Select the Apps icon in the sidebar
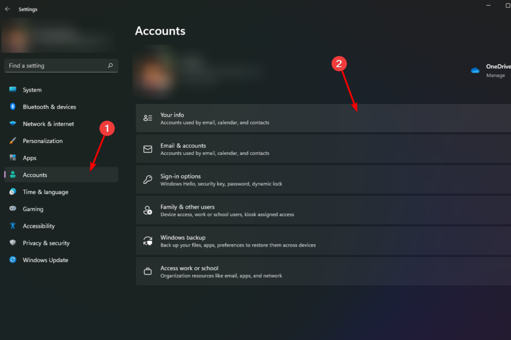This screenshot has height=340, width=511. [14, 157]
